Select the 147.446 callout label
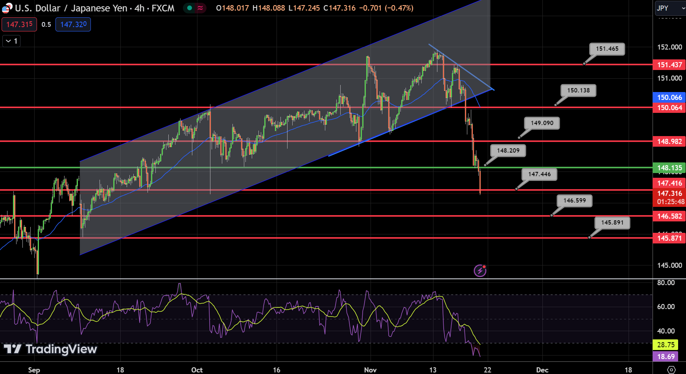Image resolution: width=686 pixels, height=374 pixels. click(539, 174)
